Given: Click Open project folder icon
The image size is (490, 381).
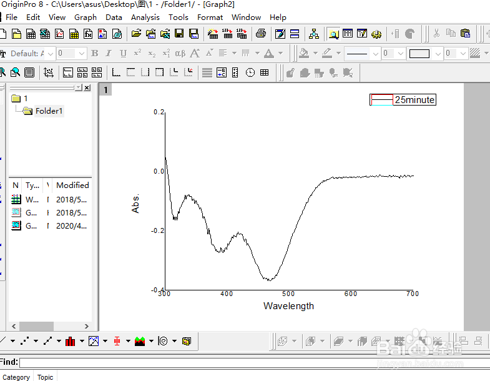Looking at the screenshot, I should coord(136,34).
